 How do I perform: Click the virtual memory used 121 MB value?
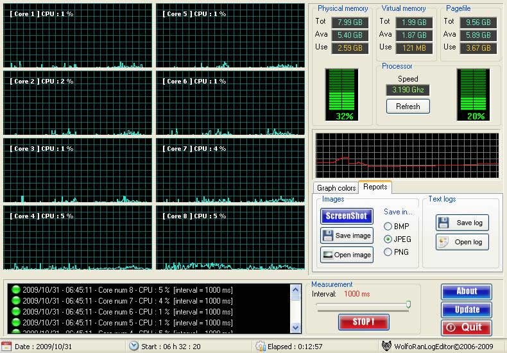click(414, 48)
